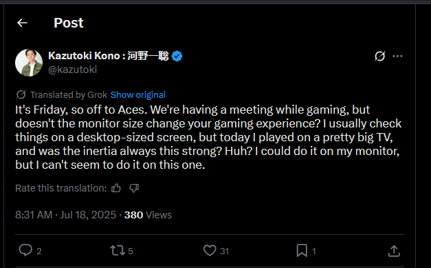
Task: Reply to the post via comment icon
Action: point(25,250)
